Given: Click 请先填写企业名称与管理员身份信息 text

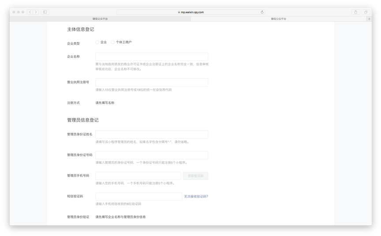Looking at the screenshot, I should 120,217.
